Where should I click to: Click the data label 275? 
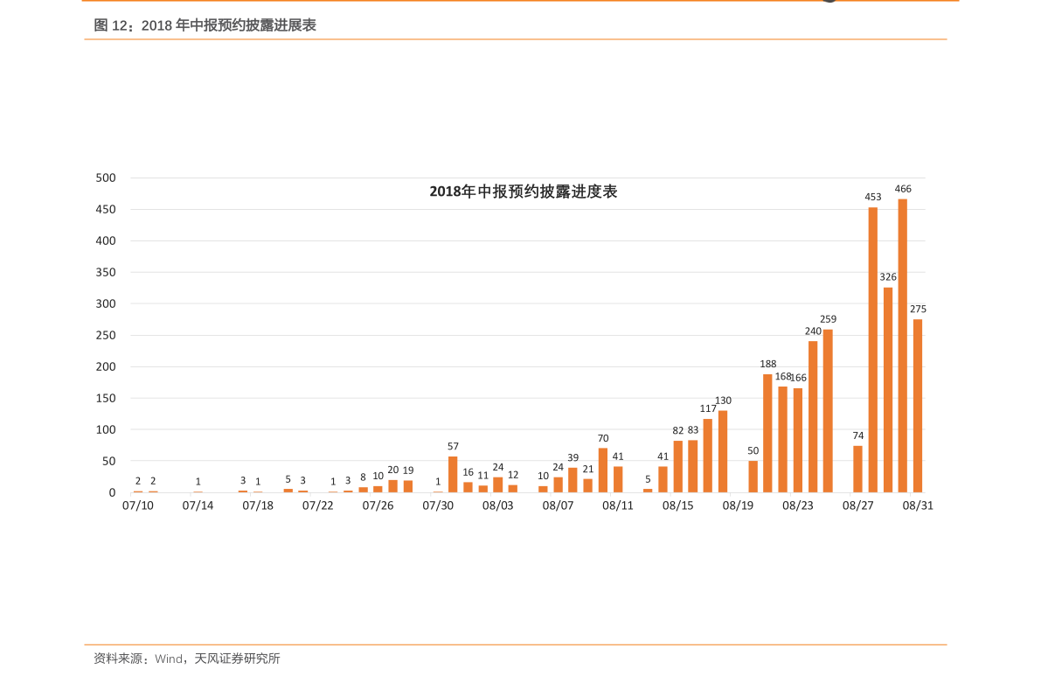[918, 309]
